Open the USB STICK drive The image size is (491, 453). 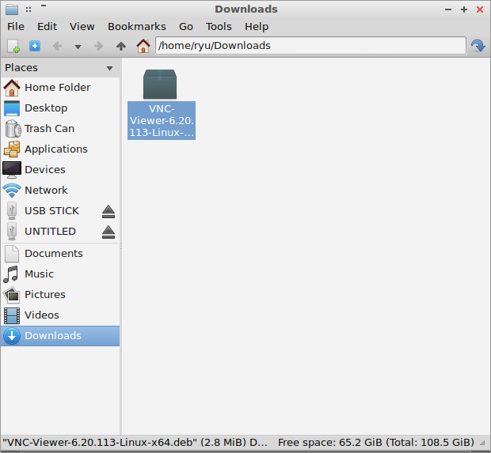point(51,211)
